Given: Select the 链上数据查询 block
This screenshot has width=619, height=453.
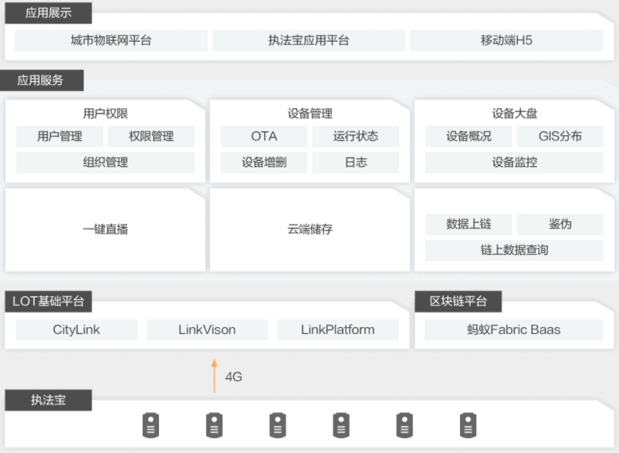Looking at the screenshot, I should pyautogui.click(x=514, y=250).
